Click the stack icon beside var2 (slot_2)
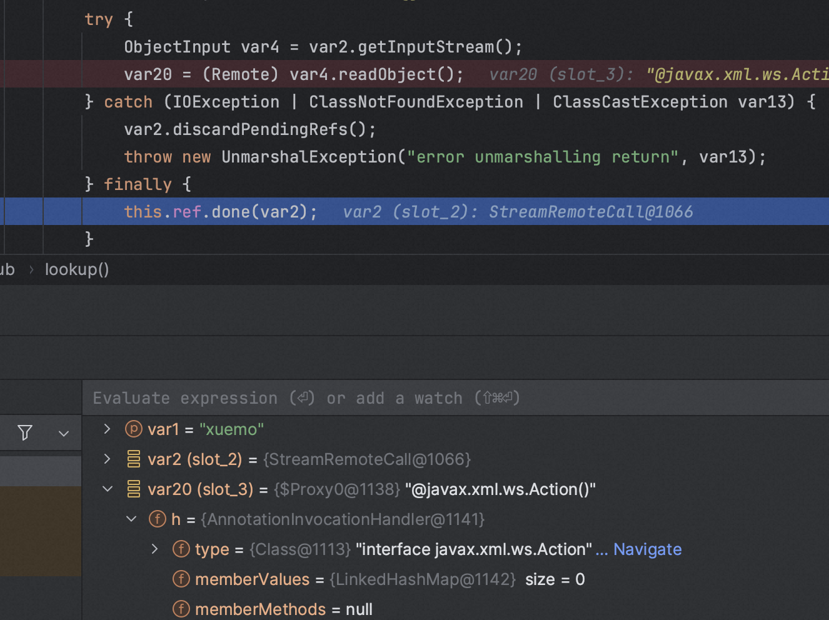 134,459
